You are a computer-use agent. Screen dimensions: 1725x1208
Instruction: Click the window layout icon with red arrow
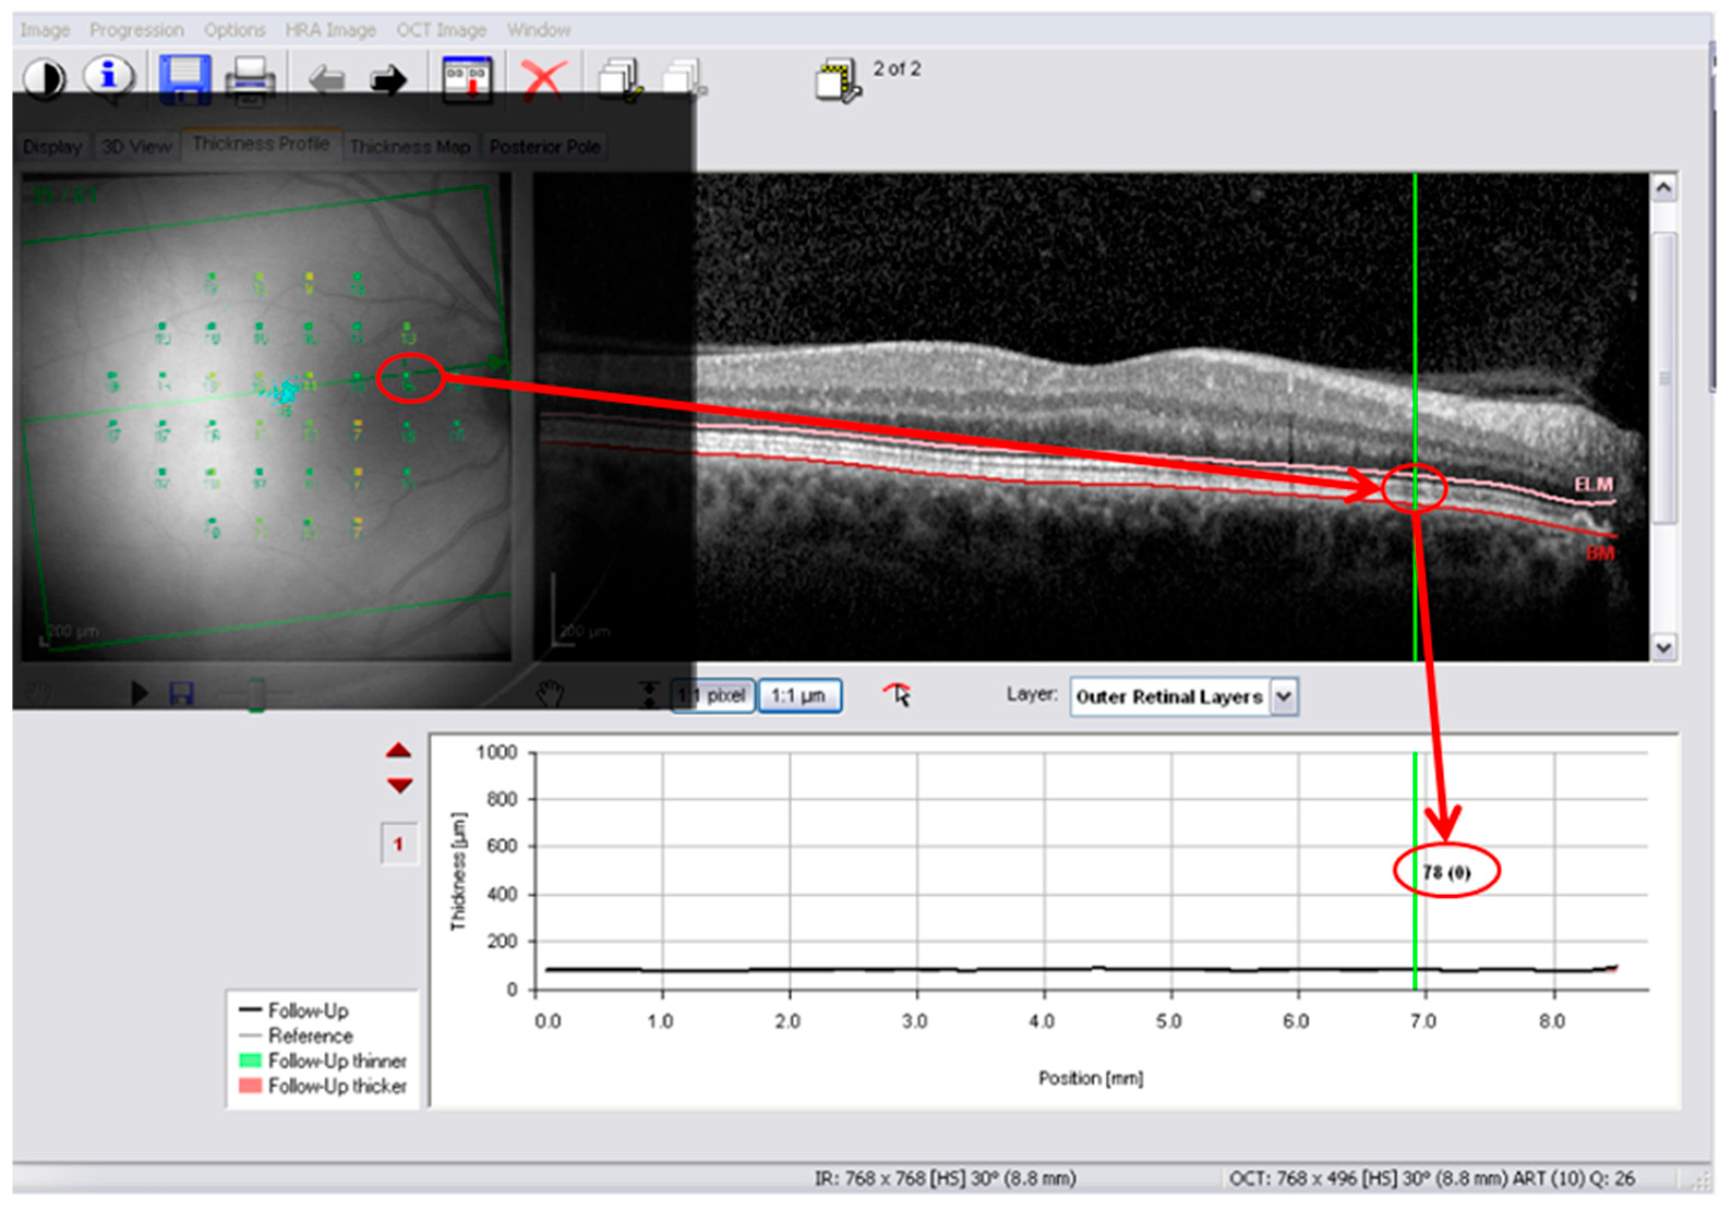[467, 79]
